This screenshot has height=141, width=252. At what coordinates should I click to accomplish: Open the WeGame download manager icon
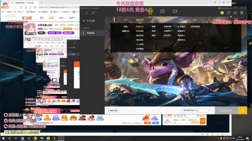[235, 13]
